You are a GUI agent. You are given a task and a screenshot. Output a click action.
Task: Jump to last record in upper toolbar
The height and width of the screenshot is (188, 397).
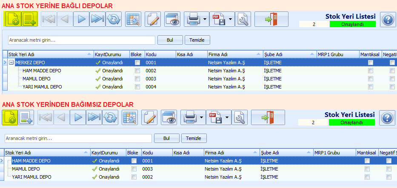pyautogui.click(x=97, y=19)
